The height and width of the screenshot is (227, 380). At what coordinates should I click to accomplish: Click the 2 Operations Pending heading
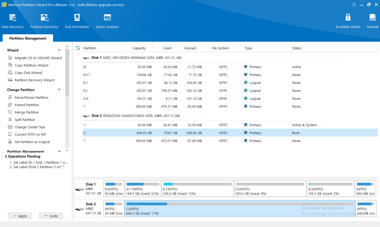pyautogui.click(x=23, y=156)
